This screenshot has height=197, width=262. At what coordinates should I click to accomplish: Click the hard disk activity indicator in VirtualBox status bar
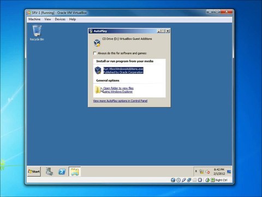point(173,180)
